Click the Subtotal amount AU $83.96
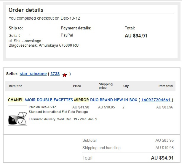Image resolution: width=182 pixels, height=164 pixels. coord(165,140)
